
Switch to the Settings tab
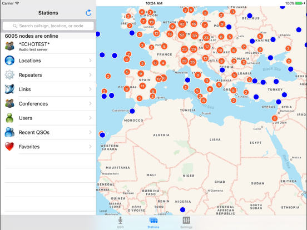186,222
